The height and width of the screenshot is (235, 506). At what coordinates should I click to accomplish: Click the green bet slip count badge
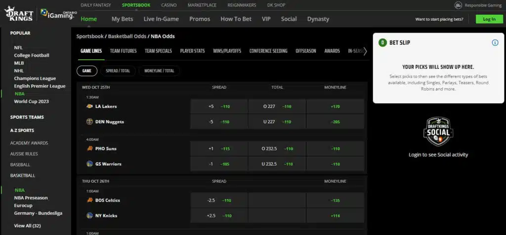[383, 43]
